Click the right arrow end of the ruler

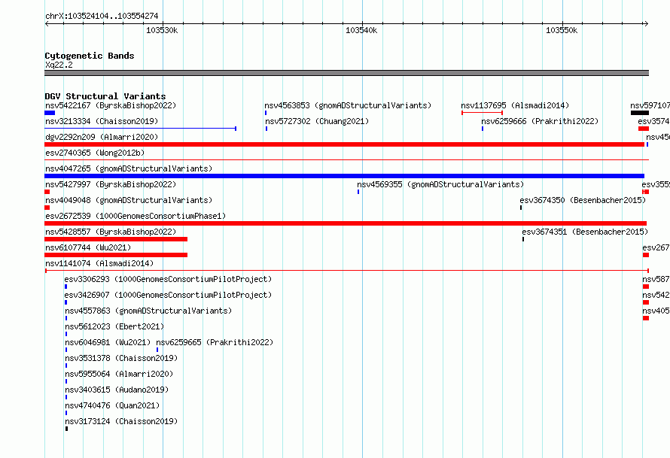[x=646, y=23]
